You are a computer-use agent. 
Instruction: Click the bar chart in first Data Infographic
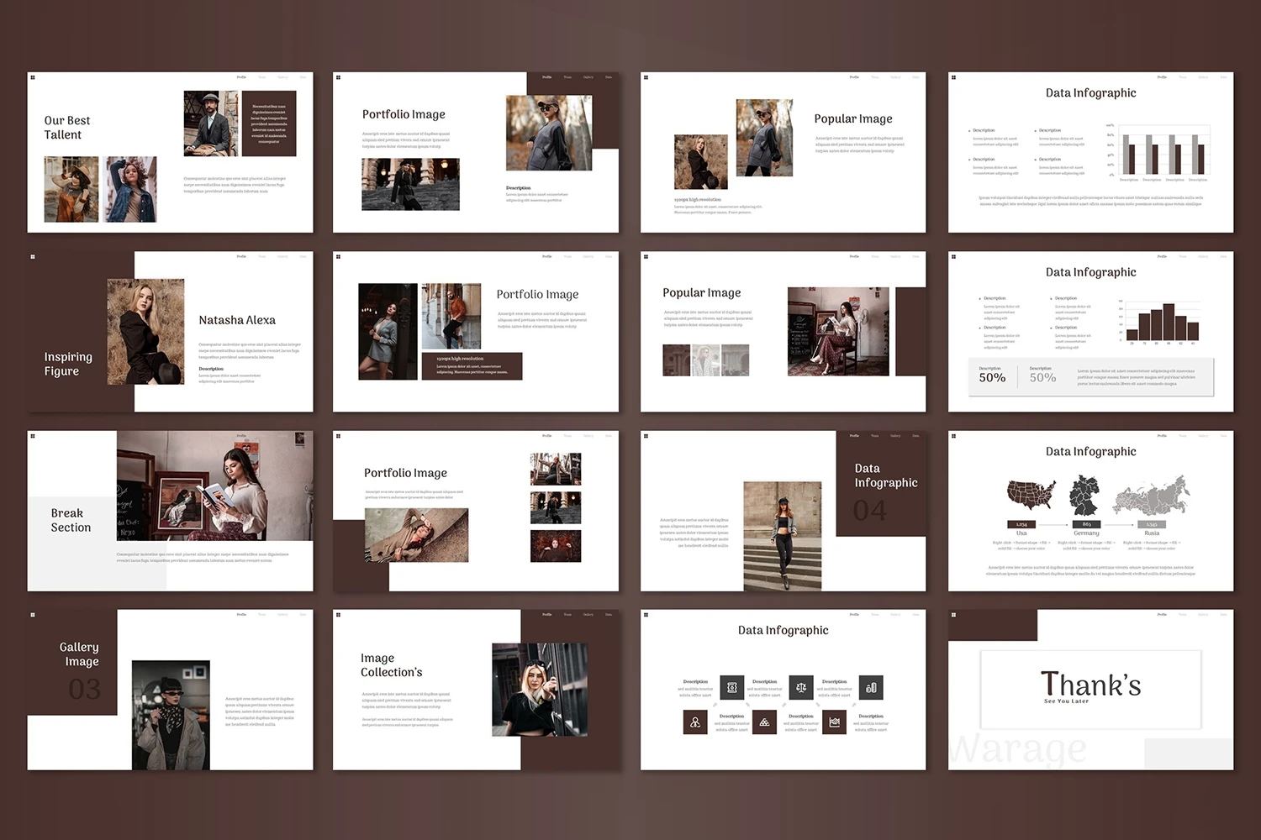coord(1164,153)
